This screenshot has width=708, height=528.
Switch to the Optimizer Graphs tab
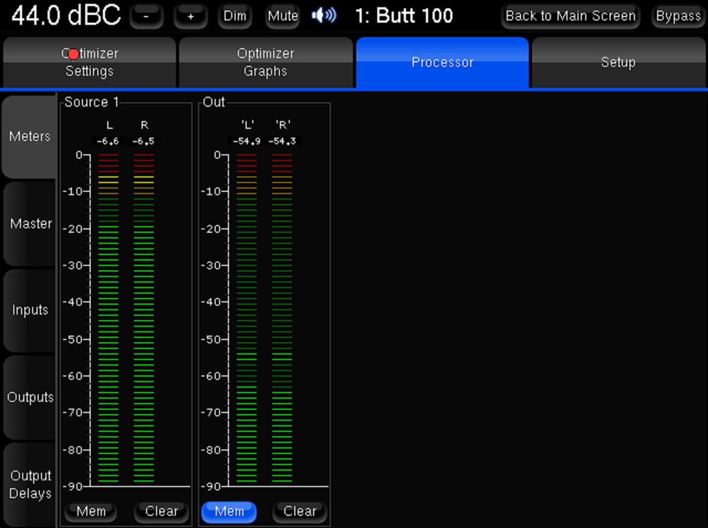(x=265, y=62)
